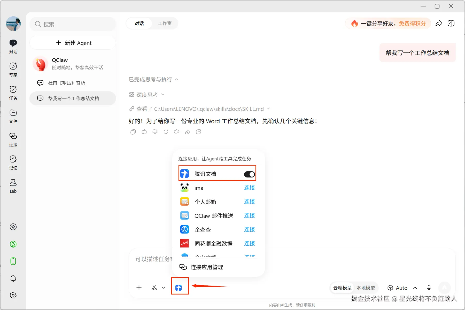
Task: Click the 一键分享好友 promotion banner
Action: 388,24
